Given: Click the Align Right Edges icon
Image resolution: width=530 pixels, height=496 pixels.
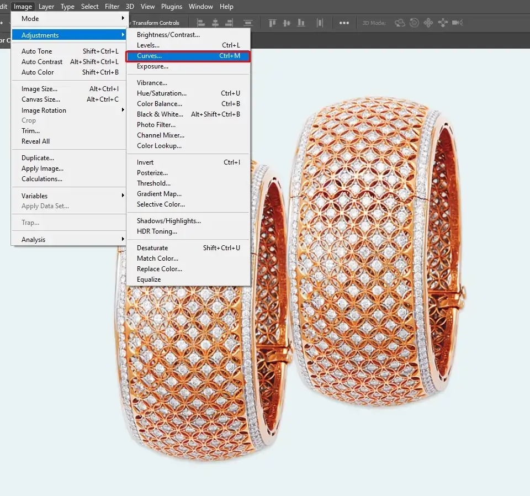Looking at the screenshot, I should (x=229, y=23).
